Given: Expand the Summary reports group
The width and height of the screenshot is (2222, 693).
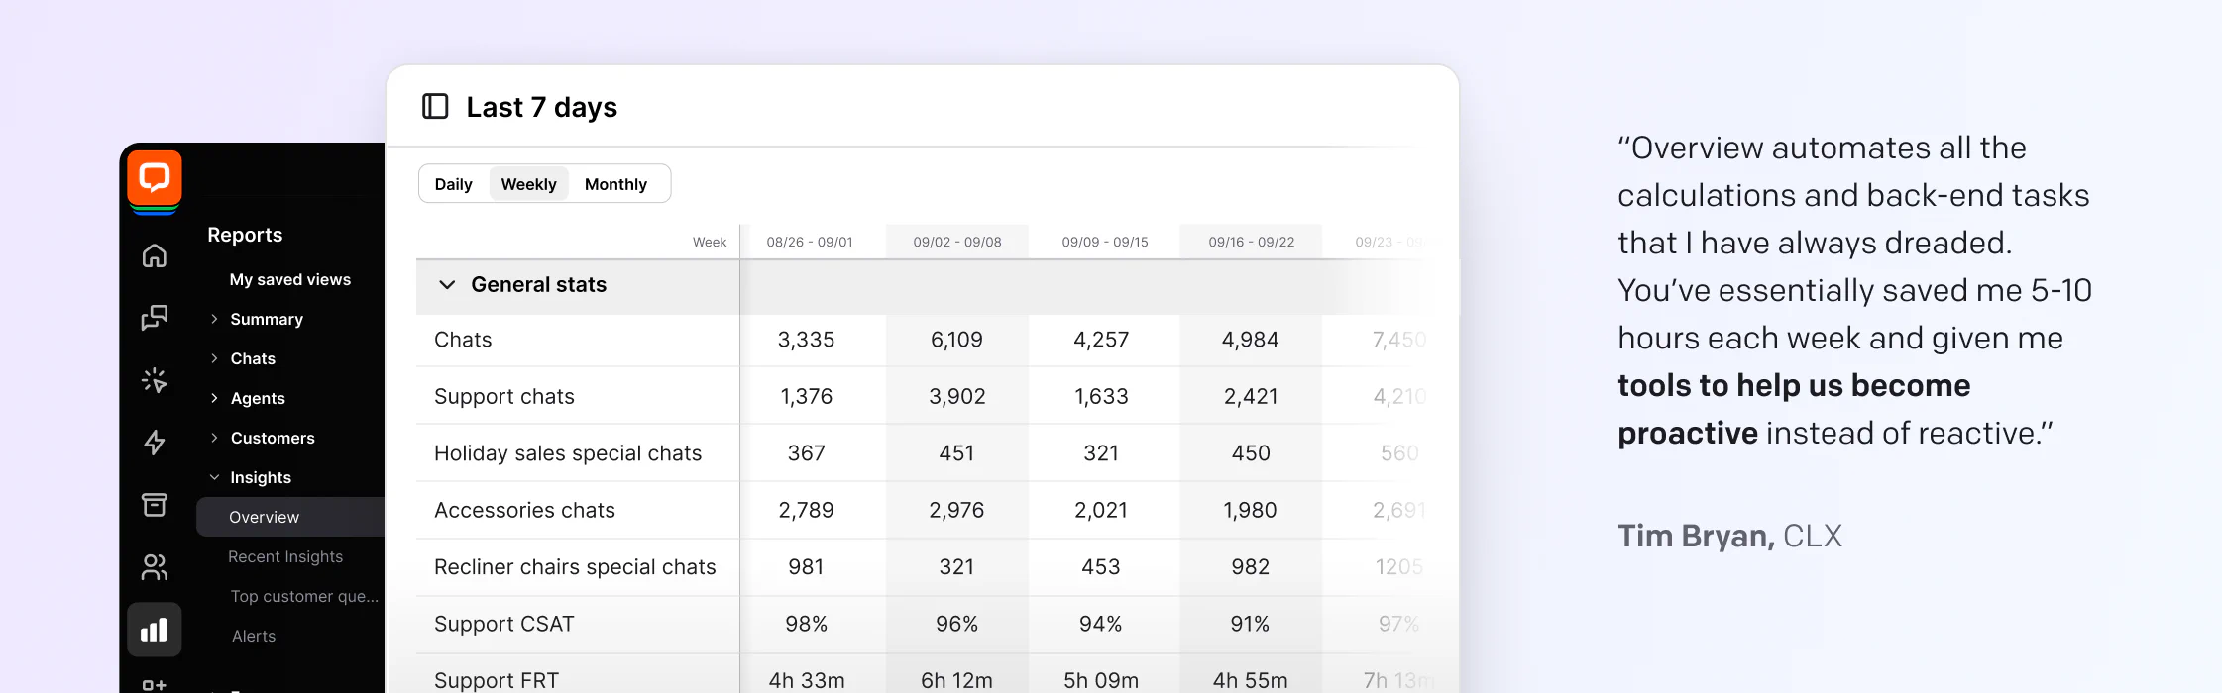Looking at the screenshot, I should (x=266, y=319).
